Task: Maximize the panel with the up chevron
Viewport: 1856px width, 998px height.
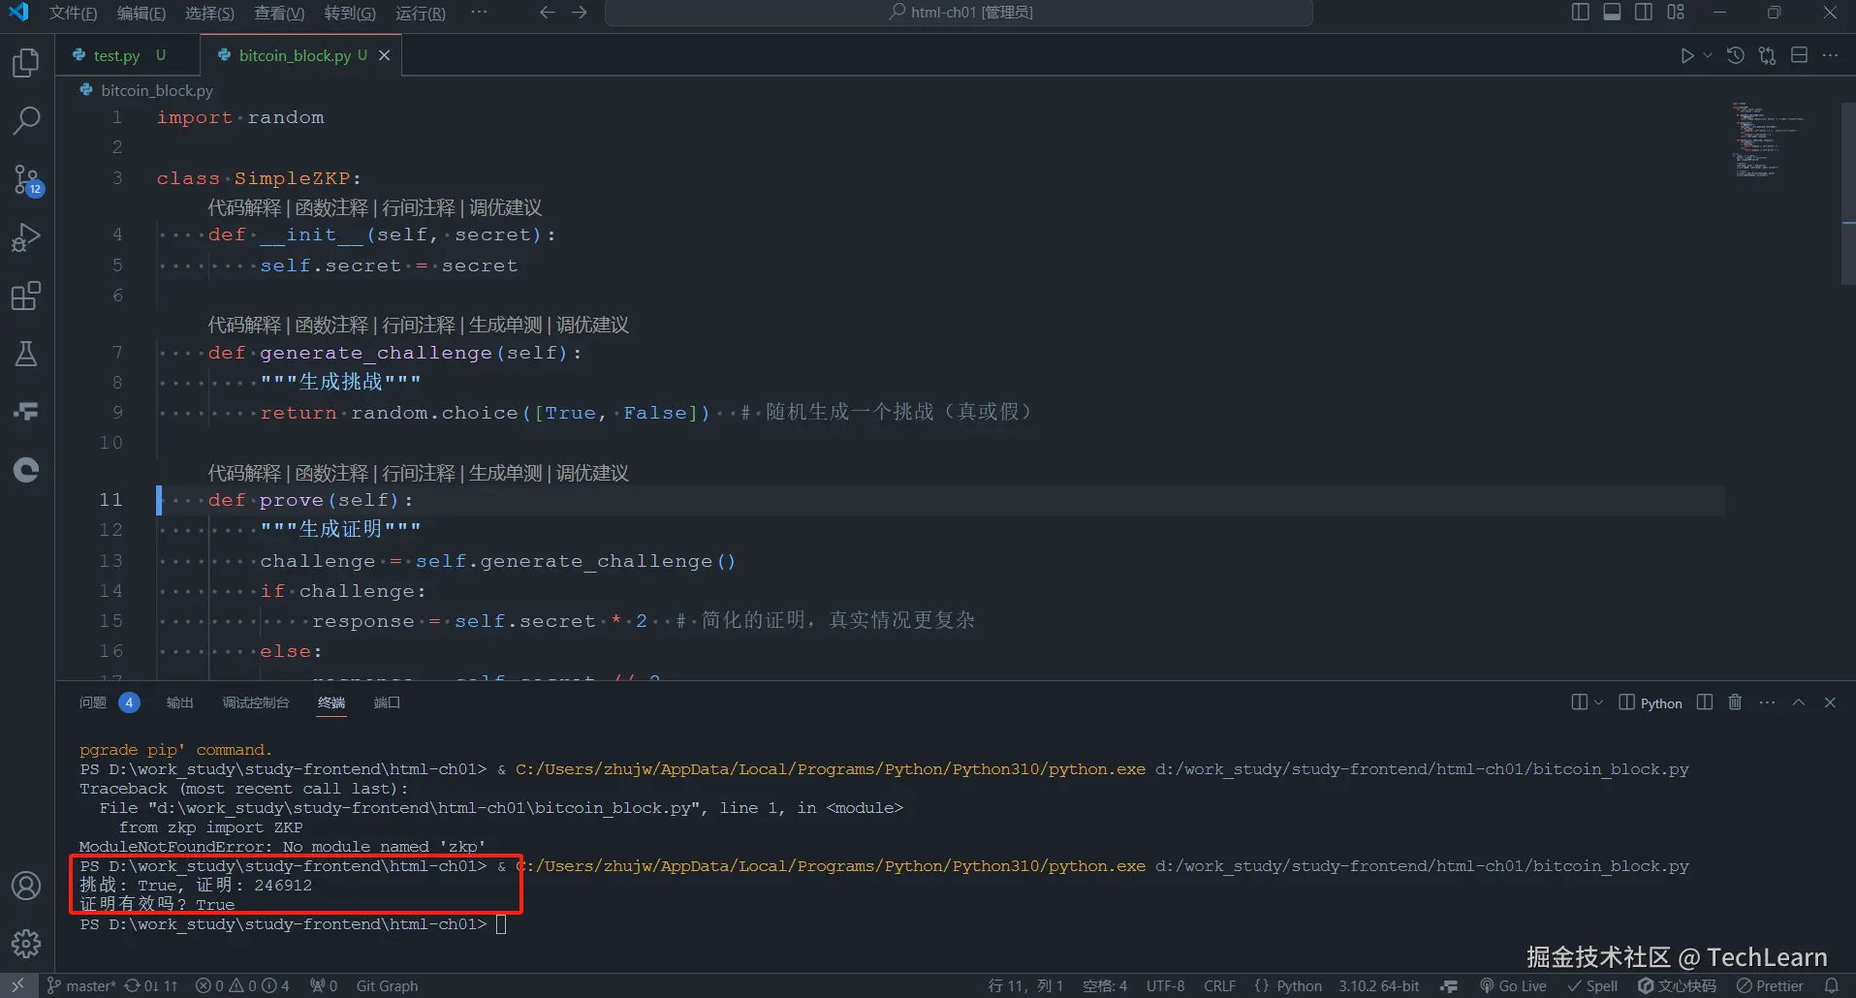Action: pos(1799,702)
